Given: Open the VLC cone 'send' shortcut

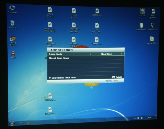Looking at the screenshot, I should point(13,54).
